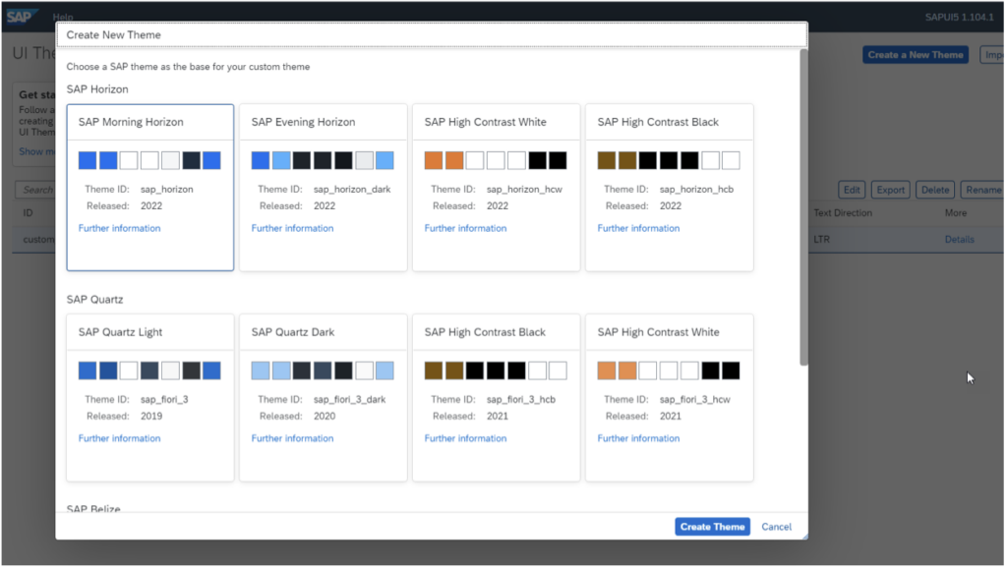Open Details for the custom theme row
This screenshot has width=1007, height=571.
point(959,239)
